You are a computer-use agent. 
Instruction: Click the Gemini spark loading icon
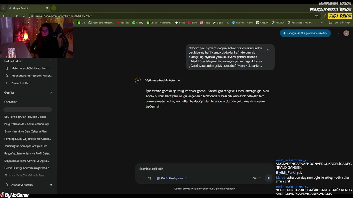(138, 81)
